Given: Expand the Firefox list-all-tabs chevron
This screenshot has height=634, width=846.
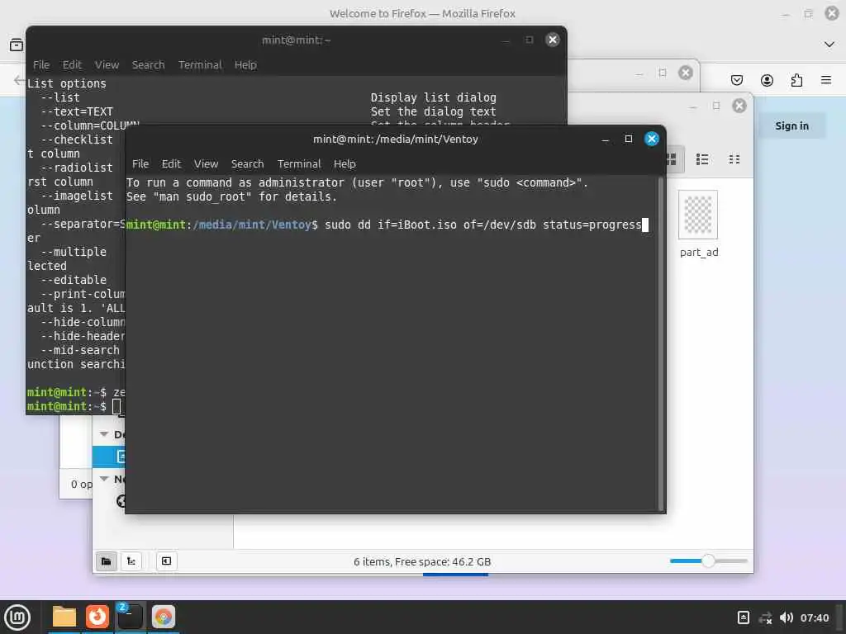Looking at the screenshot, I should (x=829, y=45).
